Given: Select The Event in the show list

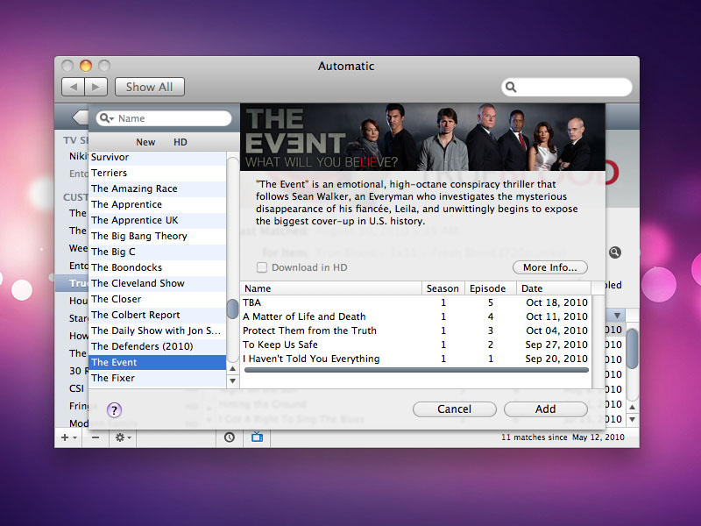Looking at the screenshot, I should click(x=158, y=362).
